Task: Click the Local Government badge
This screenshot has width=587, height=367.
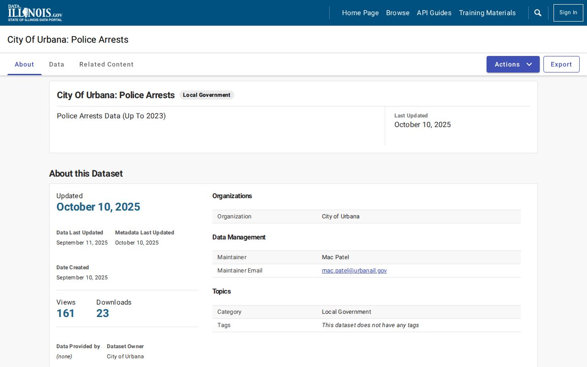Action: 207,95
